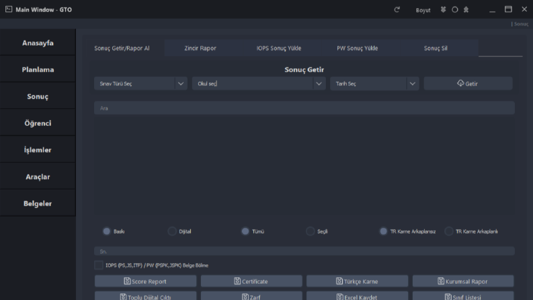Image resolution: width=533 pixels, height=300 pixels.
Task: Click the Türkçe Karne button
Action: click(358, 281)
